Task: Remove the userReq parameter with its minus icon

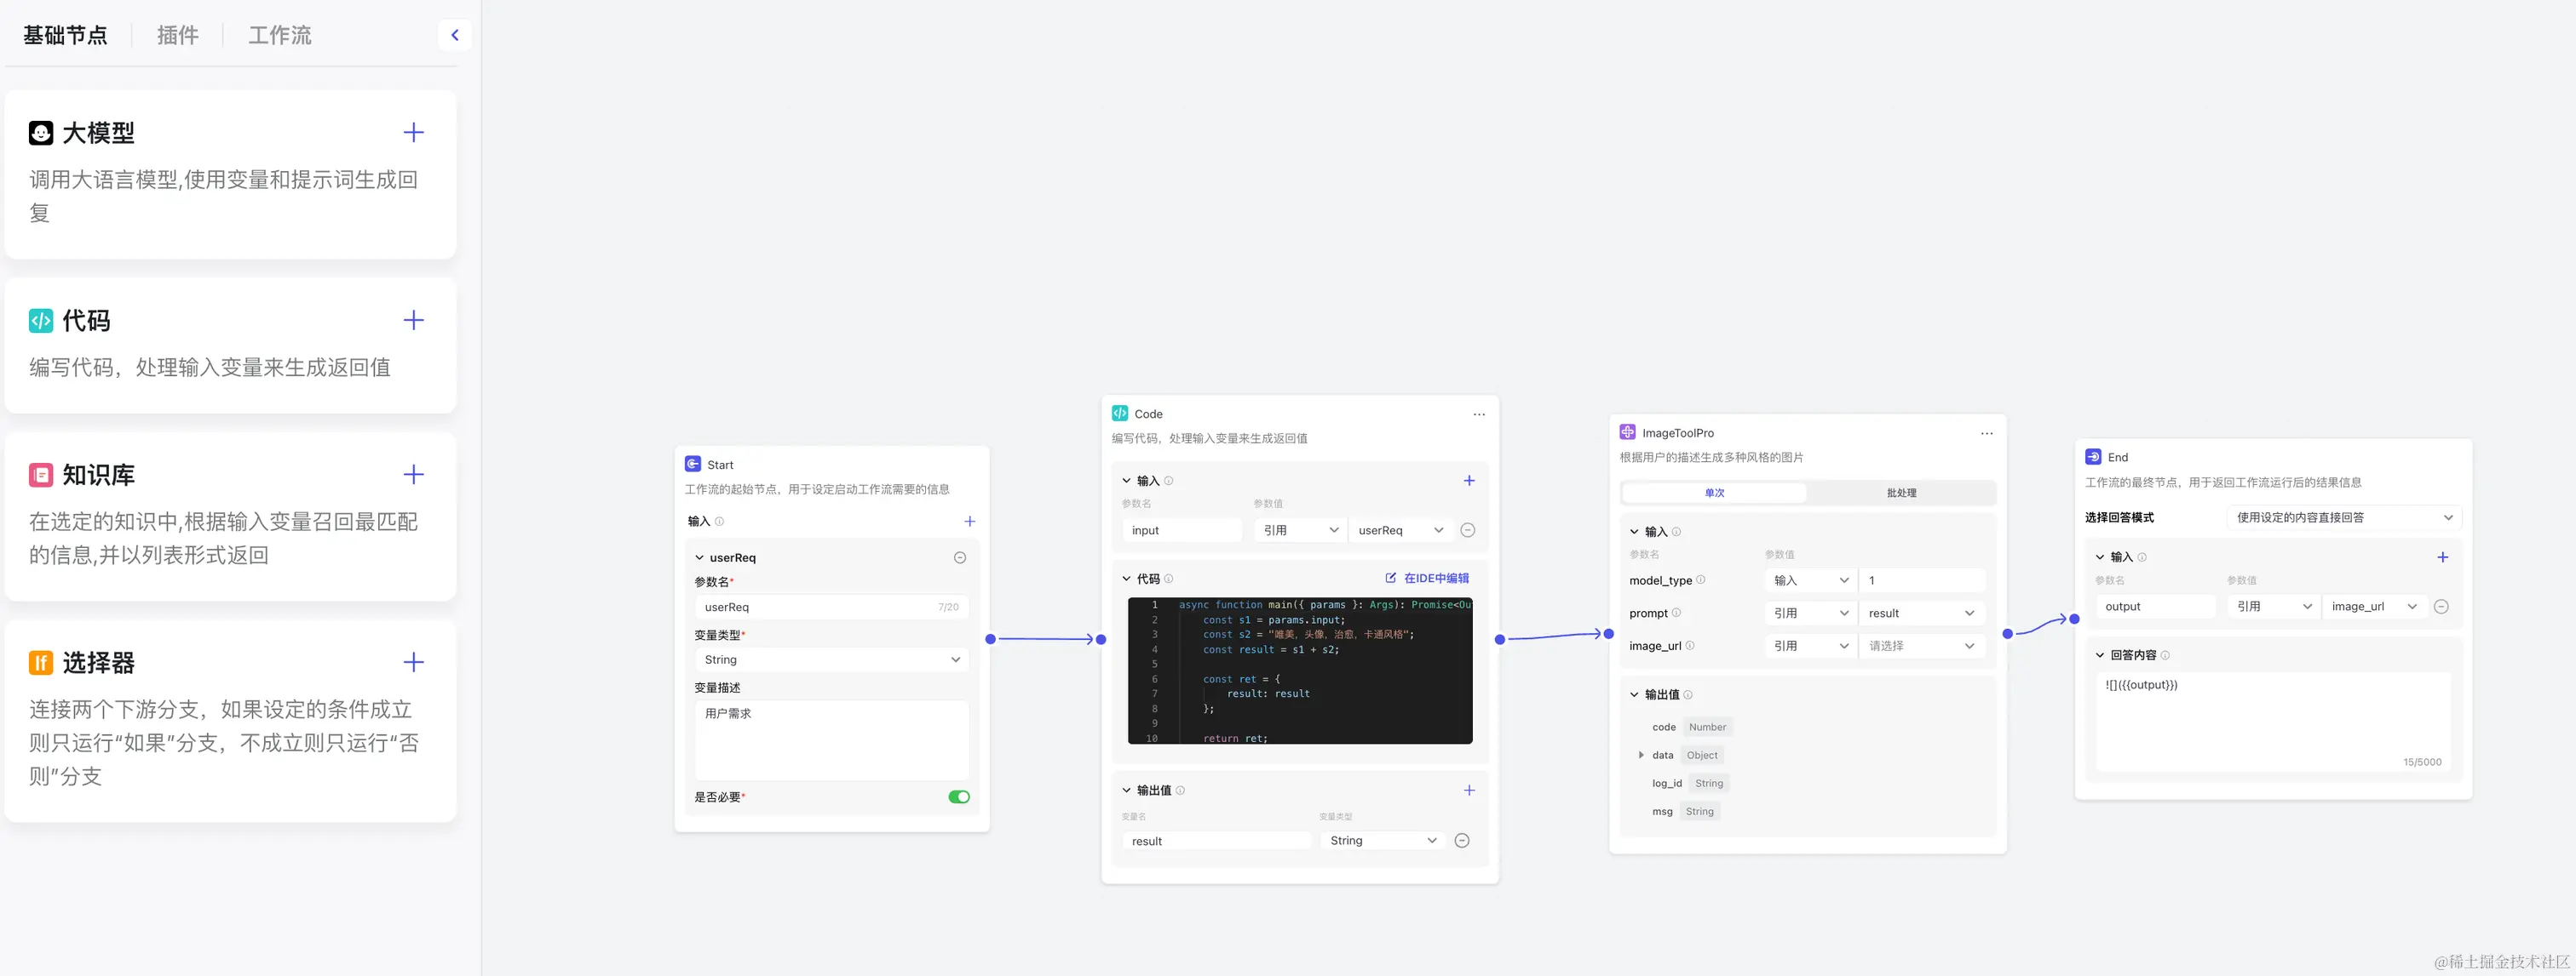Action: (x=959, y=557)
